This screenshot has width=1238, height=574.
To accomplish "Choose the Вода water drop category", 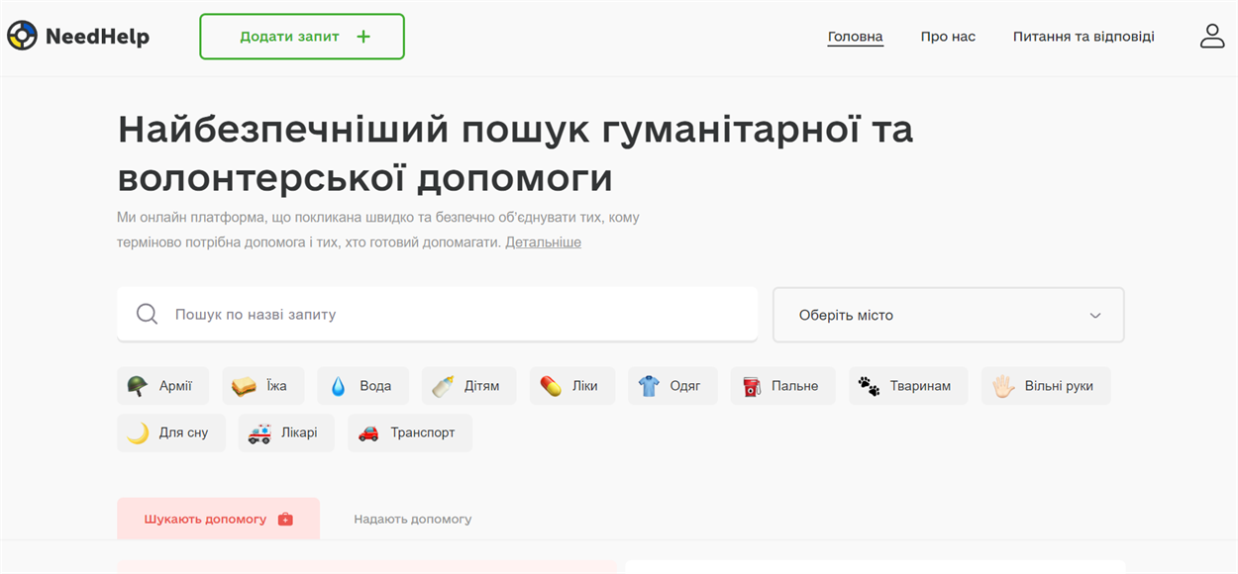I will [x=361, y=386].
